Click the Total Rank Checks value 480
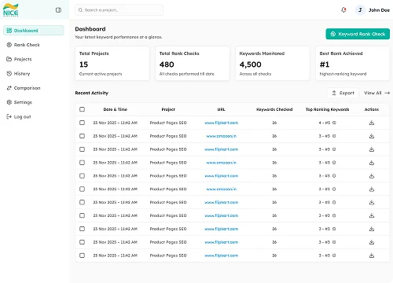The width and height of the screenshot is (393, 283). pyautogui.click(x=167, y=64)
